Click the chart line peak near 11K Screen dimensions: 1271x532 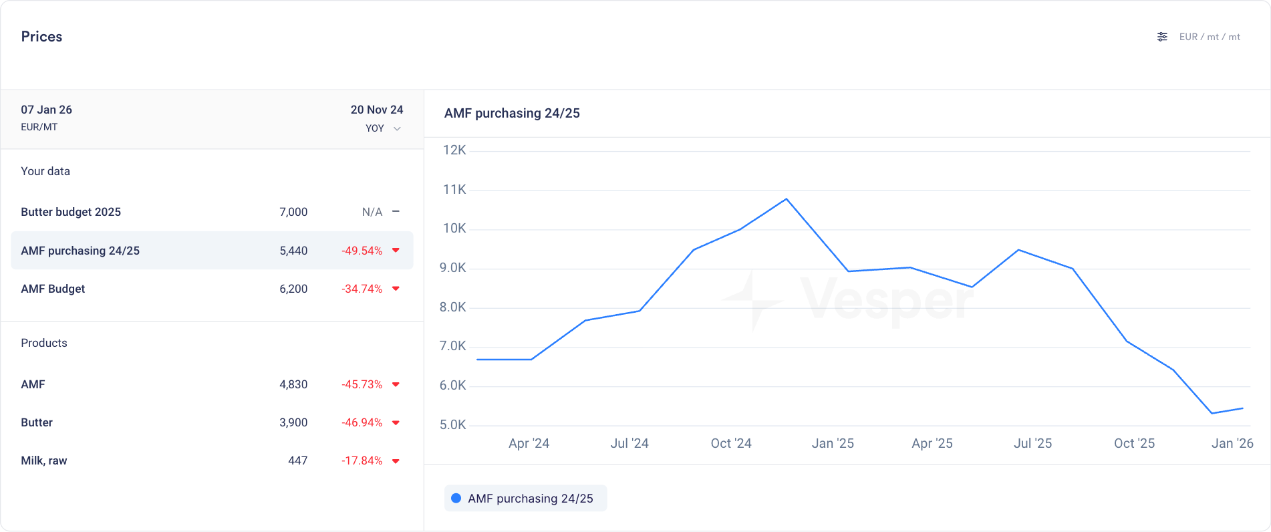point(787,199)
